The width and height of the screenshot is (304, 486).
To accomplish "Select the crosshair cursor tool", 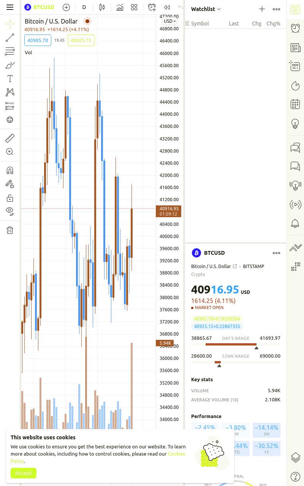I will click(x=10, y=24).
